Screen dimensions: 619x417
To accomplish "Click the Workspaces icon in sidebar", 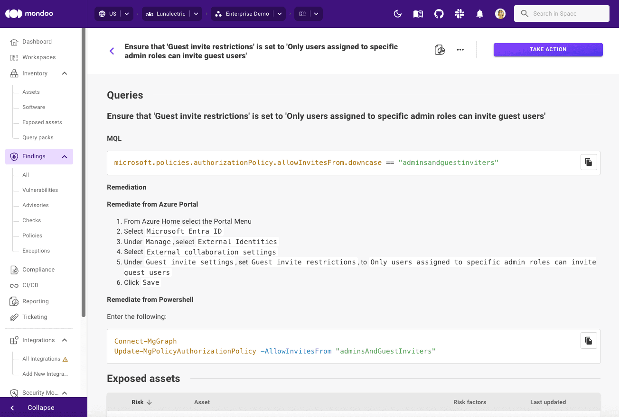I will point(14,57).
